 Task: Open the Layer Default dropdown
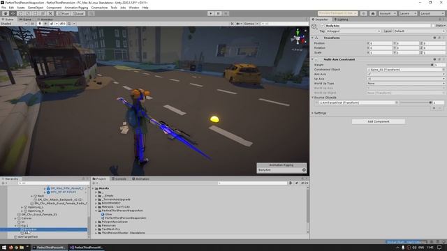pos(419,31)
